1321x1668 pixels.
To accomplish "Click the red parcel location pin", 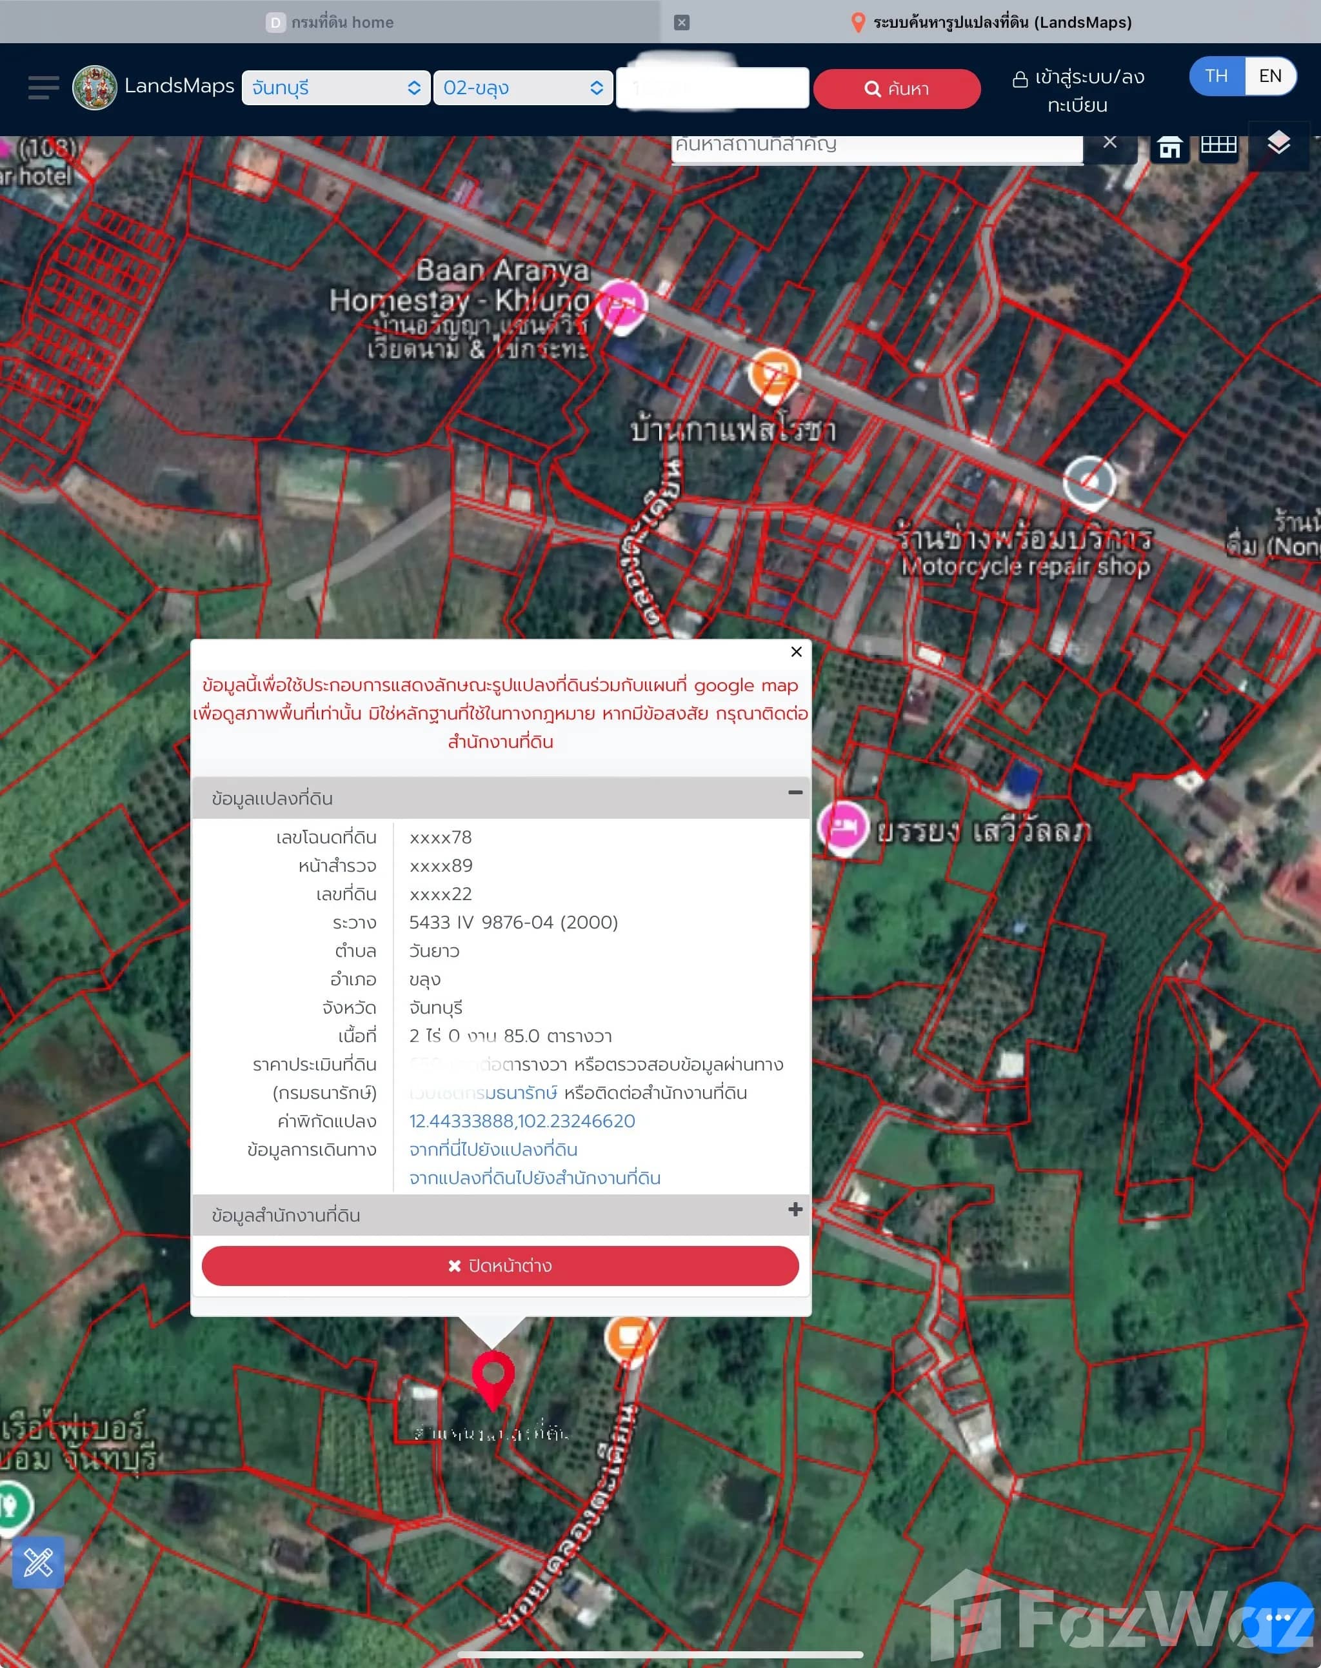I will (493, 1376).
